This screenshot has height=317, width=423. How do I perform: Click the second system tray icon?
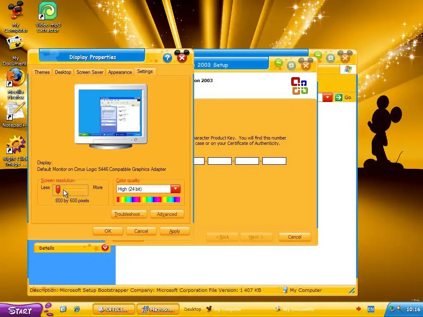pyautogui.click(x=400, y=309)
